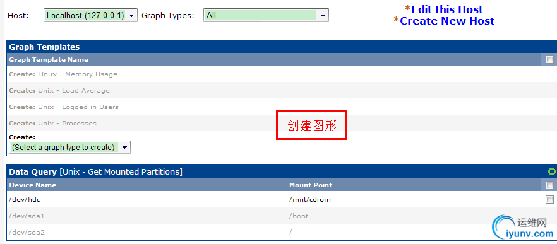Screen dimensions: 557x244
Task: Click the Graph Templates section title
Action: [x=44, y=47]
